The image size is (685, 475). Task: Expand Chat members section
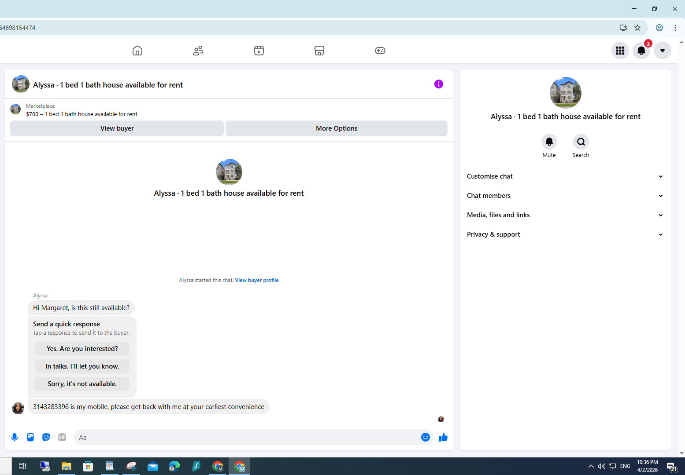[565, 196]
